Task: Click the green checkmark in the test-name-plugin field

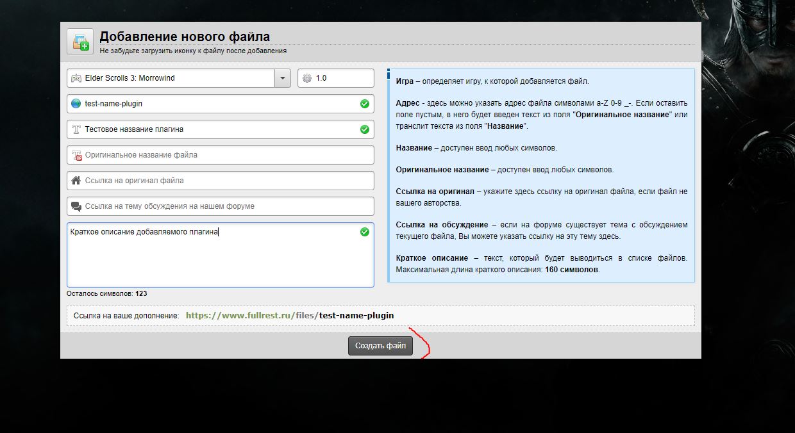Action: pos(364,104)
